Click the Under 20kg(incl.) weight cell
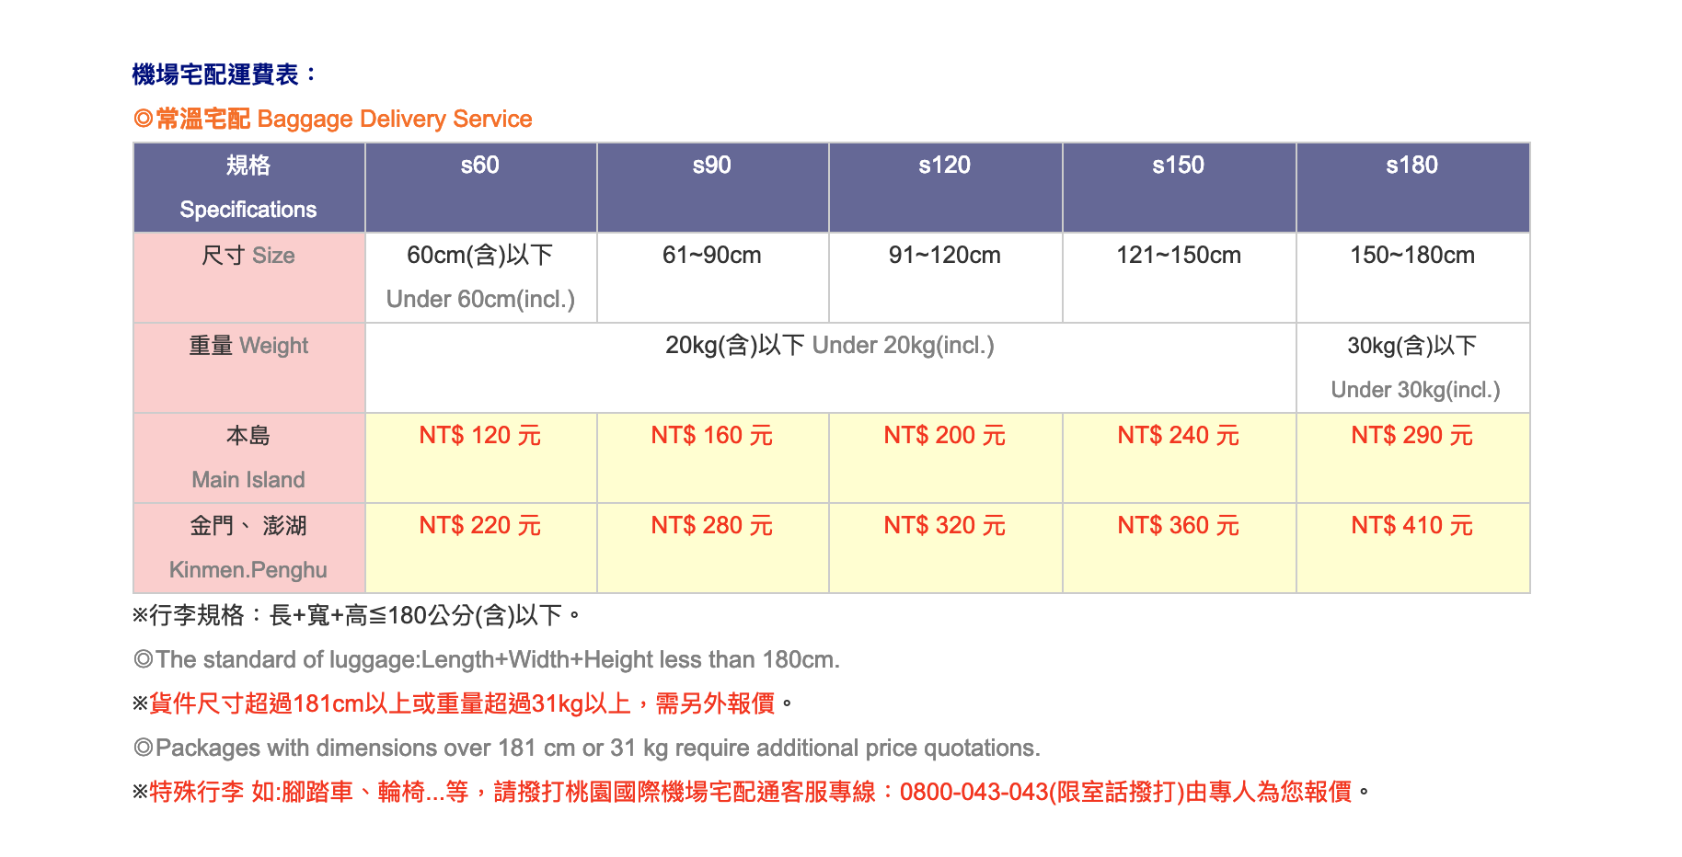 pos(830,368)
